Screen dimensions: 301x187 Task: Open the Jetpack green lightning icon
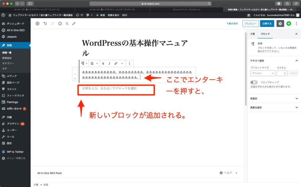tap(289, 23)
